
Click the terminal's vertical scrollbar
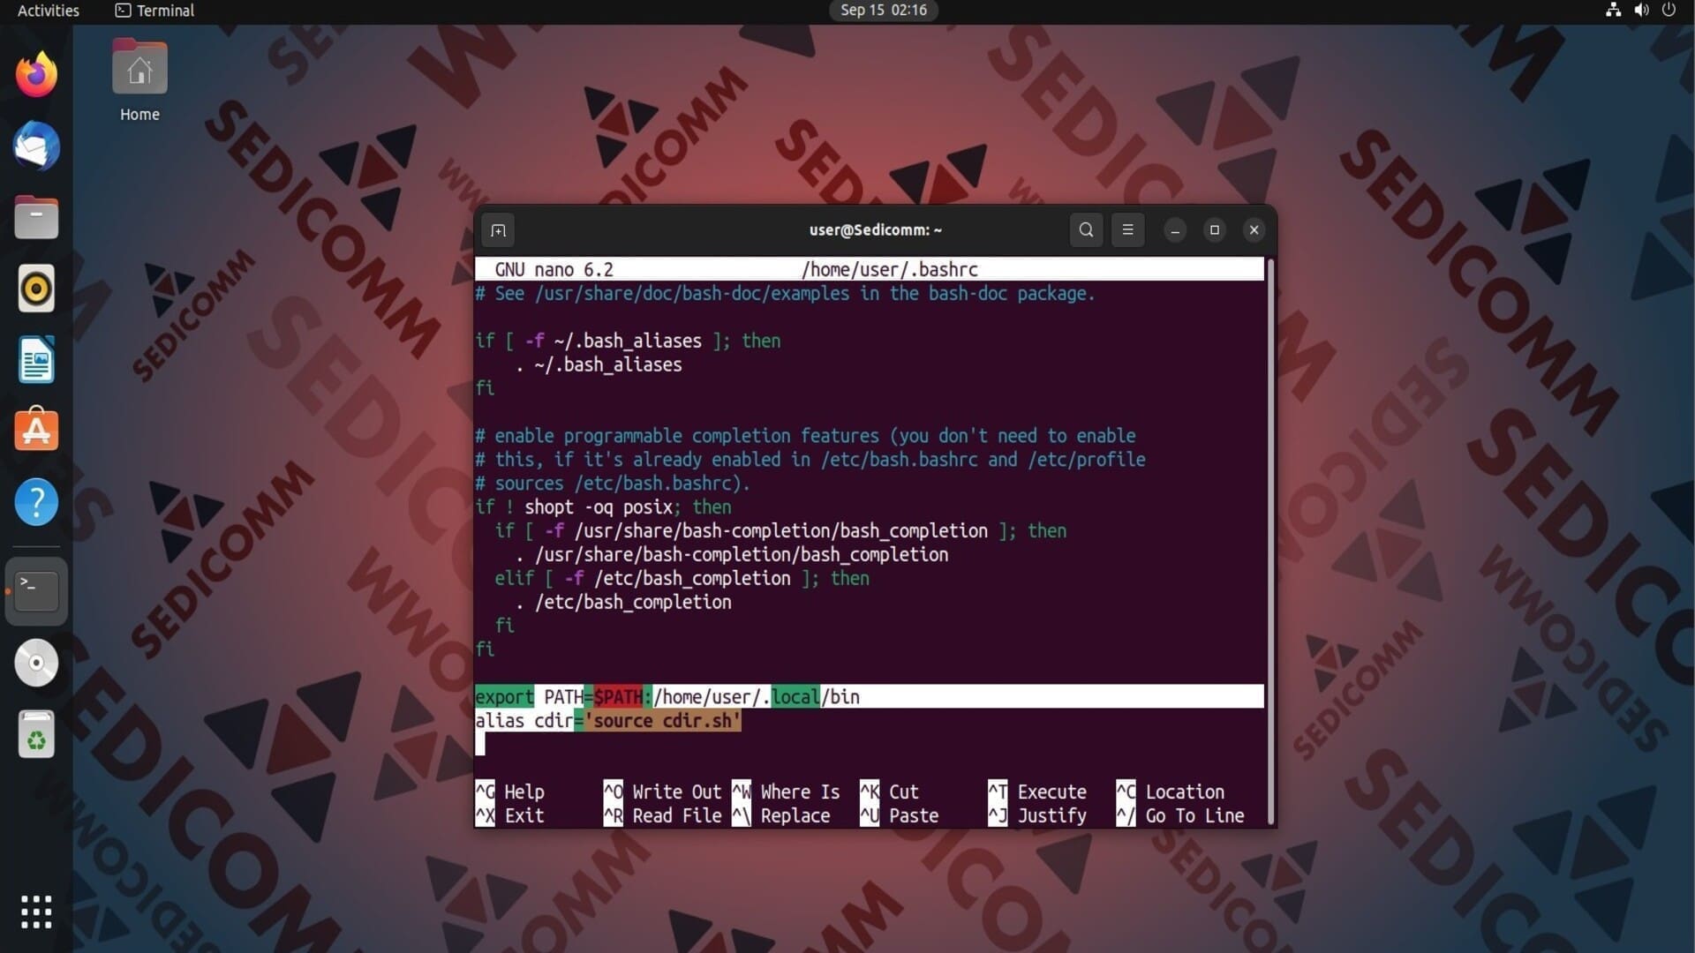(x=1270, y=538)
